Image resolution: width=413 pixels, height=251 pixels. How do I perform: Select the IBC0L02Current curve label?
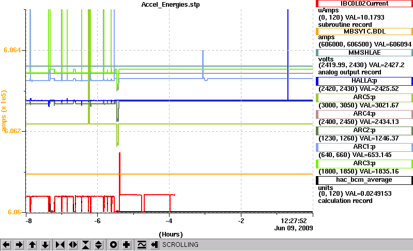(x=364, y=4)
